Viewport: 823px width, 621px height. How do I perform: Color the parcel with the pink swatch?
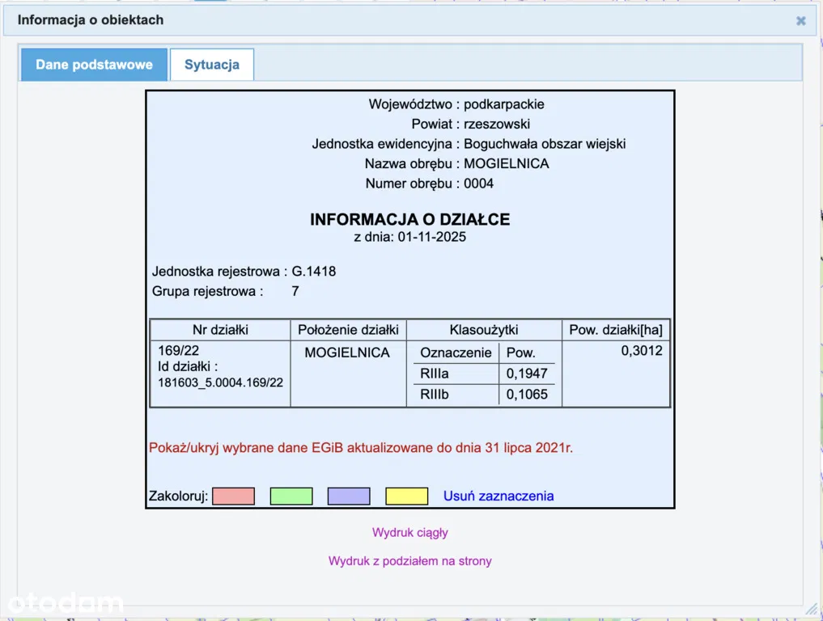233,496
